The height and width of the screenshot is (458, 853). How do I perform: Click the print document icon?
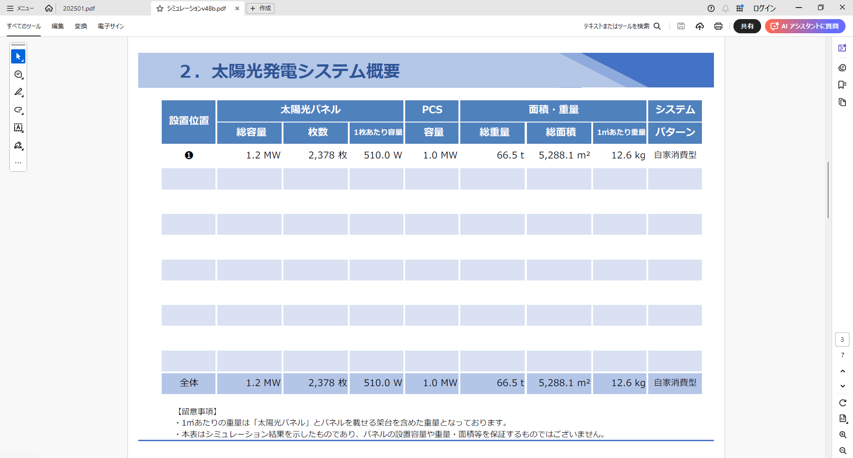pos(718,26)
